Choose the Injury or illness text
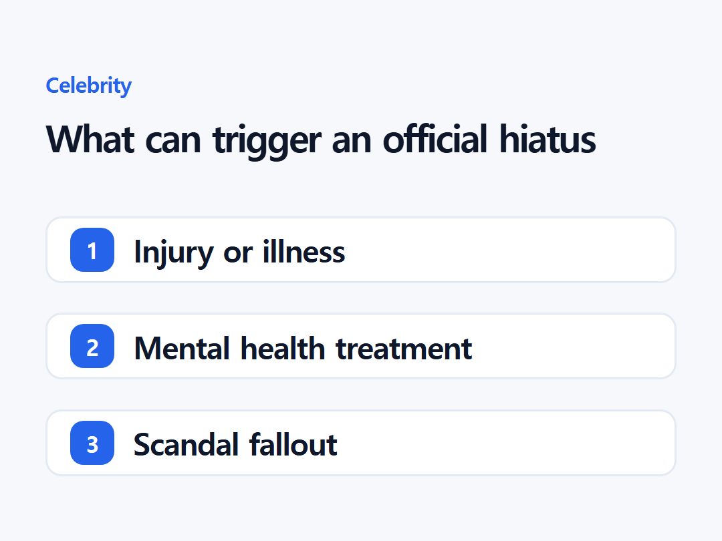The width and height of the screenshot is (722, 541). [x=239, y=252]
